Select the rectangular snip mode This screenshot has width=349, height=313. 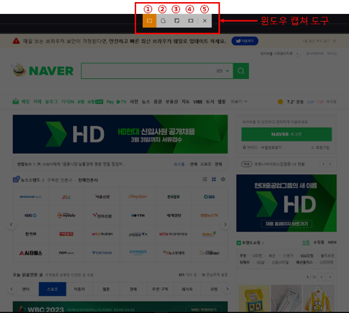(x=149, y=21)
